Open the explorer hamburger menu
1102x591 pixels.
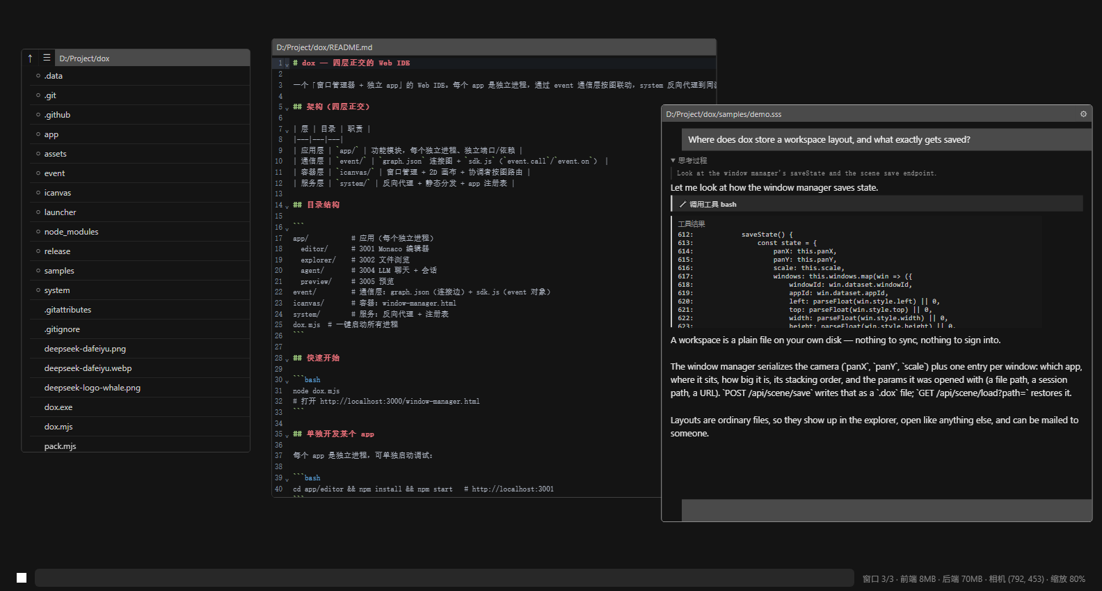(47, 58)
